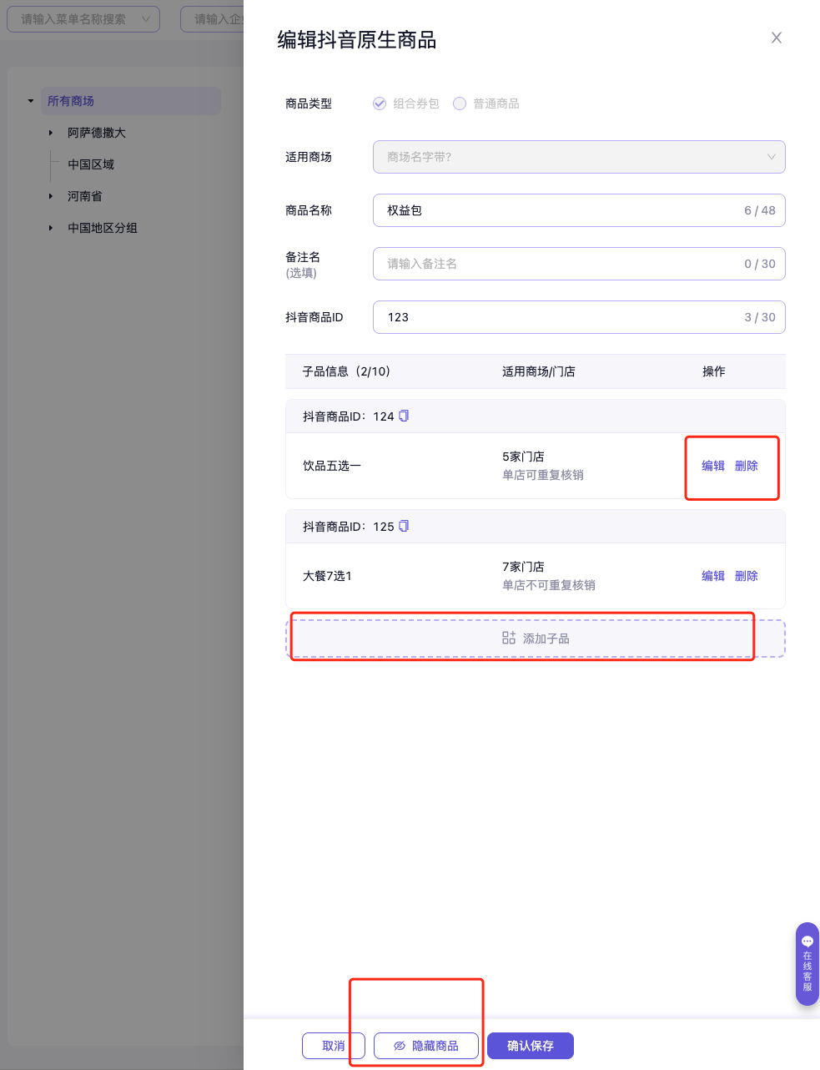Expand the 中国地区分组 tree node
Image resolution: width=820 pixels, height=1070 pixels.
click(51, 228)
